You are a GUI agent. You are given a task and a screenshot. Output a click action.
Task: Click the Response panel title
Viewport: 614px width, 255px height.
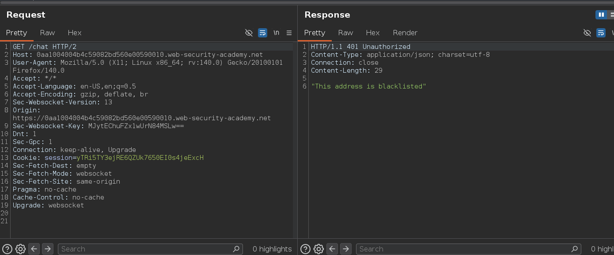(x=327, y=15)
